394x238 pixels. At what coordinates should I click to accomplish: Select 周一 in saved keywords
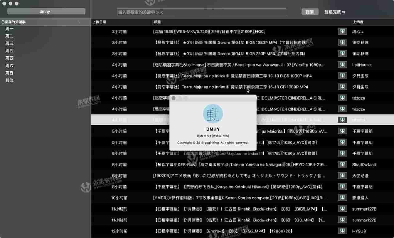(9, 29)
